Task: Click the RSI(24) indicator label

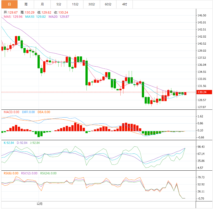Action: 48,173
